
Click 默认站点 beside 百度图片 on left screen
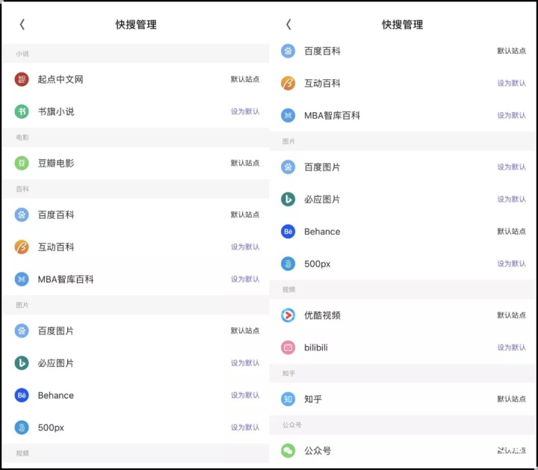245,331
